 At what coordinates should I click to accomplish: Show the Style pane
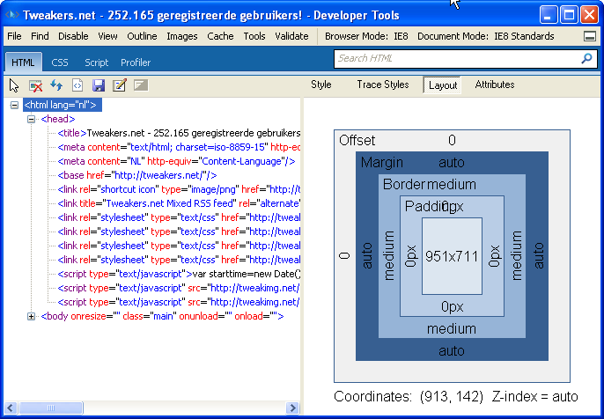click(321, 85)
